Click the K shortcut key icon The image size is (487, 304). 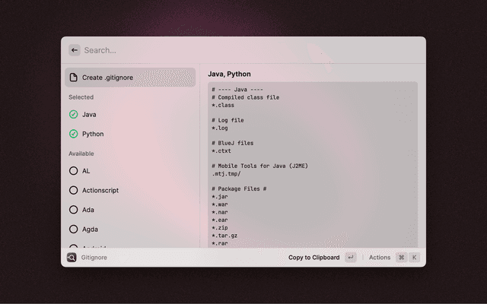coord(414,258)
